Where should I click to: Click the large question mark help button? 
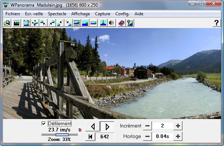(x=217, y=23)
